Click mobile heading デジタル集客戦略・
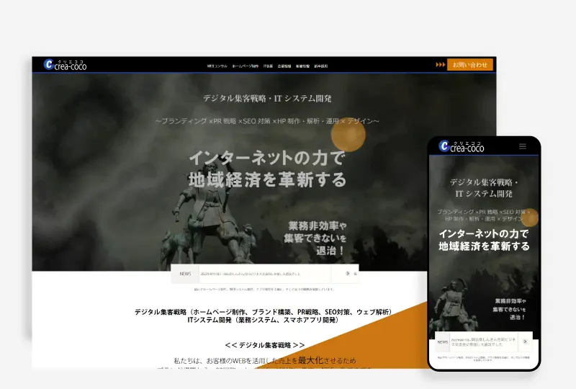 click(x=484, y=182)
